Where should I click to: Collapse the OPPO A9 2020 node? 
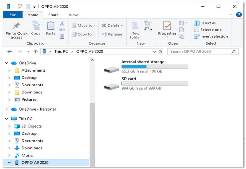(x=9, y=163)
